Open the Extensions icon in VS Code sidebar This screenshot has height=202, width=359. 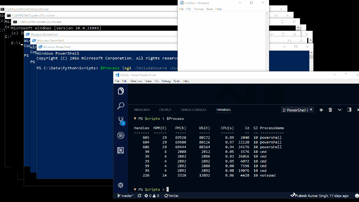[121, 150]
